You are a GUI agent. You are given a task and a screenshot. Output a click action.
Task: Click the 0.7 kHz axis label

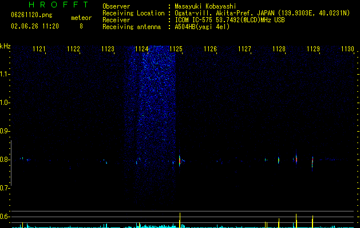click(5, 188)
